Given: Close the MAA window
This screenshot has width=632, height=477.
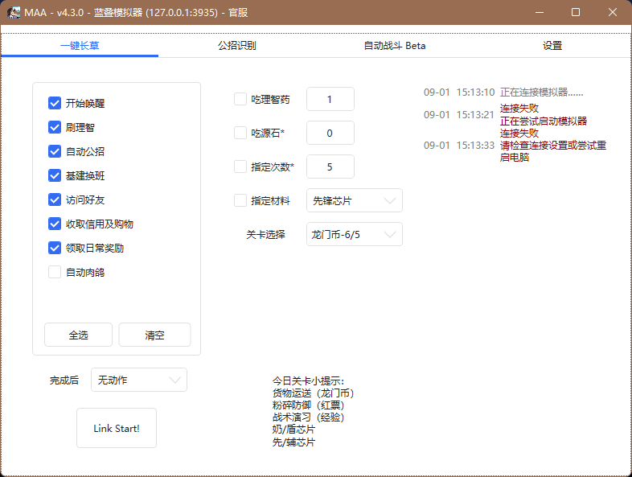Looking at the screenshot, I should [612, 13].
